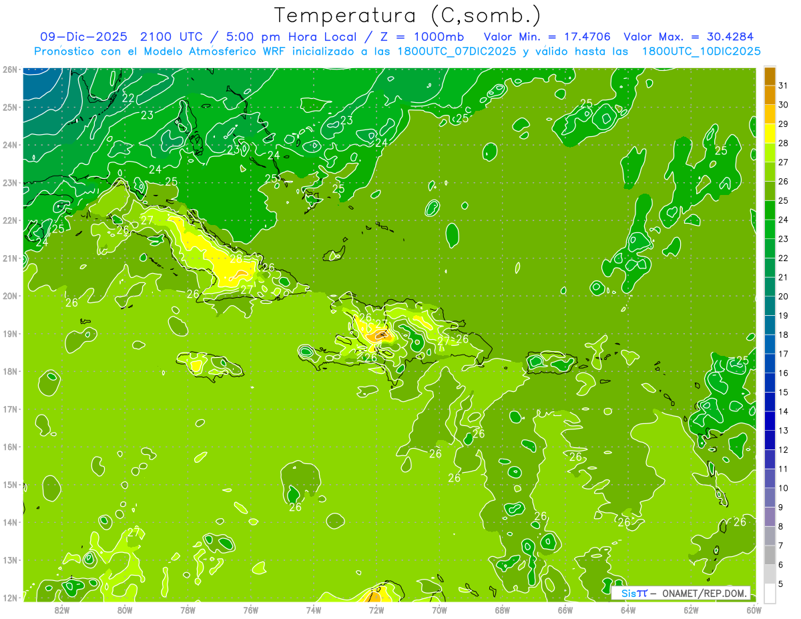Pick the dark blue legend swatch between 13 and 14

tap(770, 421)
